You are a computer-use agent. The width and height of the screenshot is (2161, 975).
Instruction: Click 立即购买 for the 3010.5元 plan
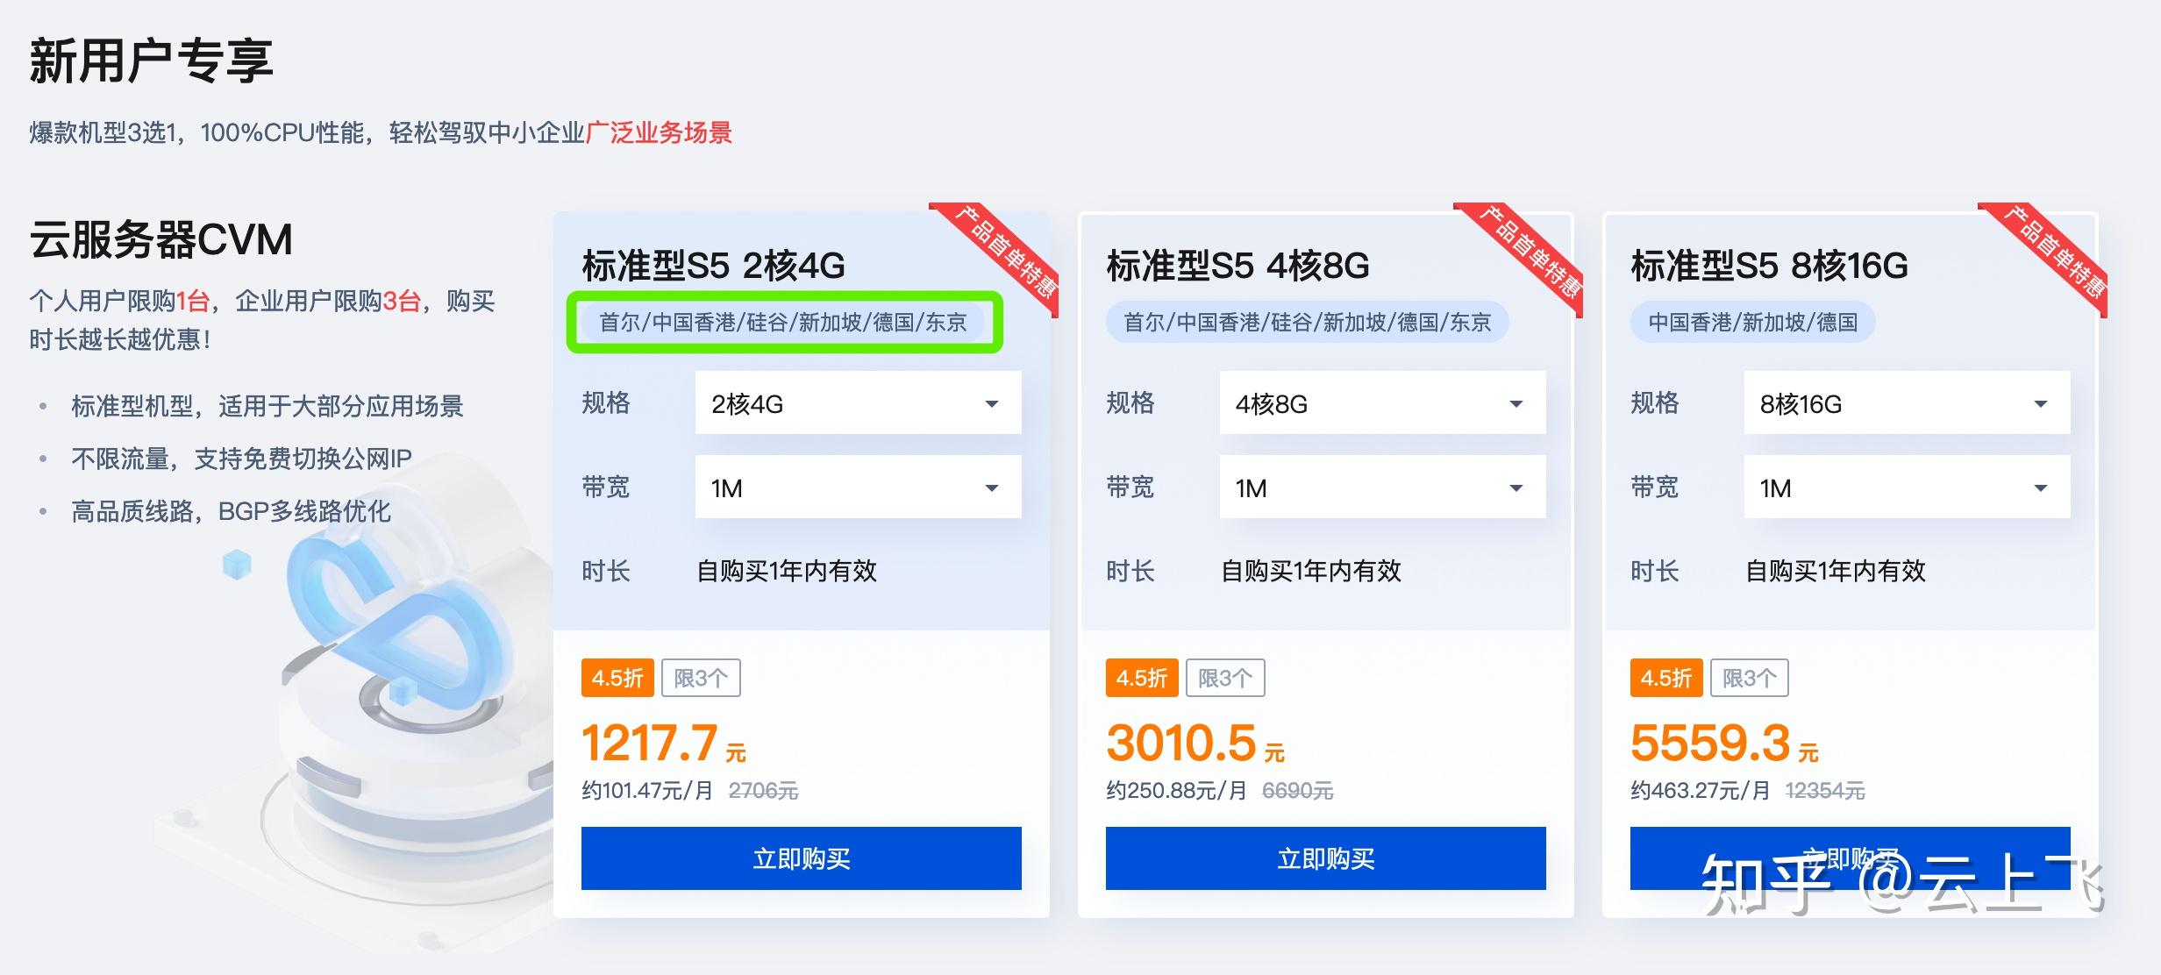point(1325,858)
